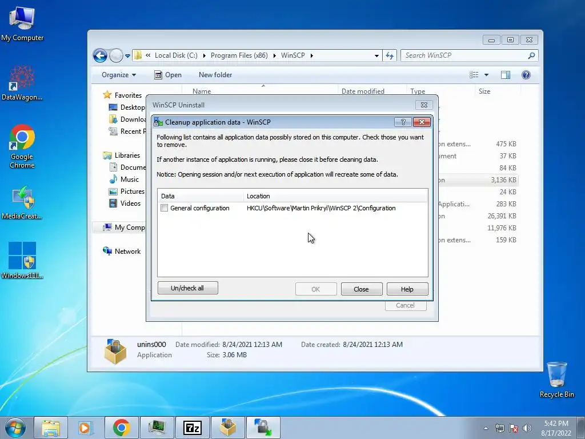Click Close in the Cleanup dialog
The height and width of the screenshot is (439, 585).
point(361,289)
